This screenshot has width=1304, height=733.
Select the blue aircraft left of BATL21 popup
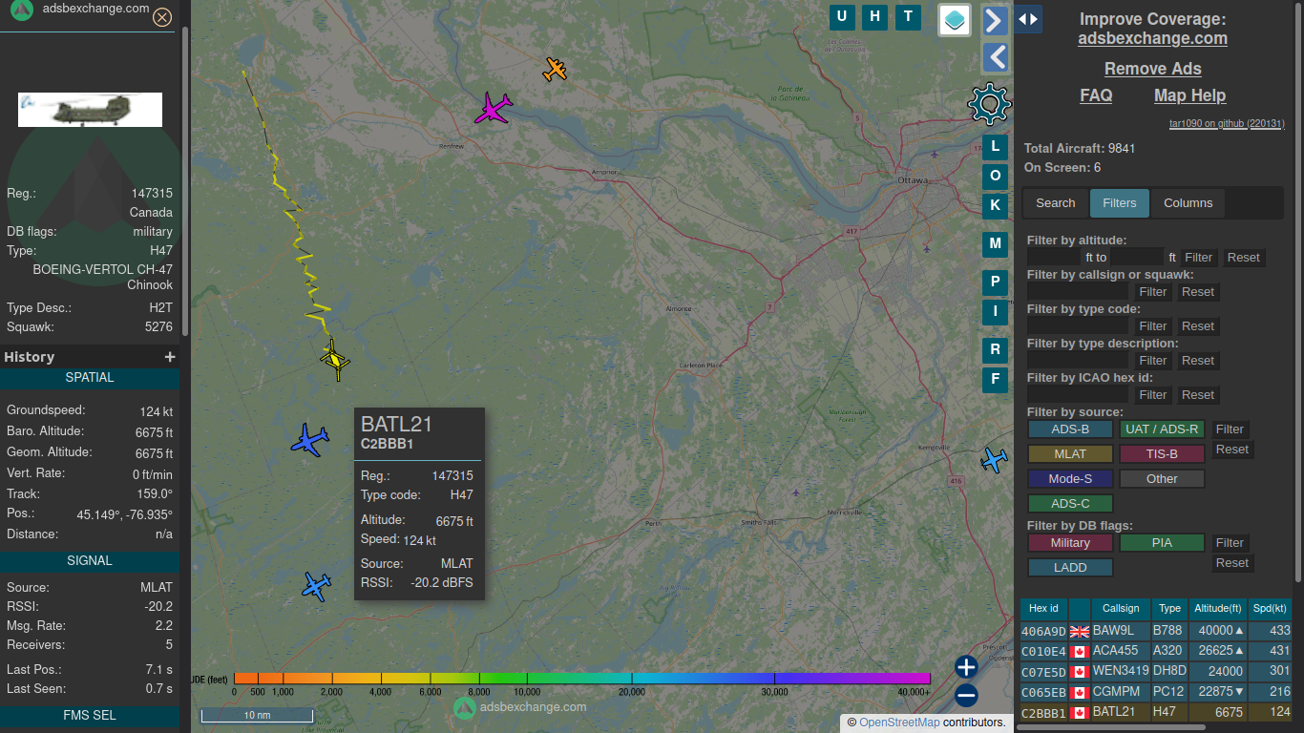point(310,440)
